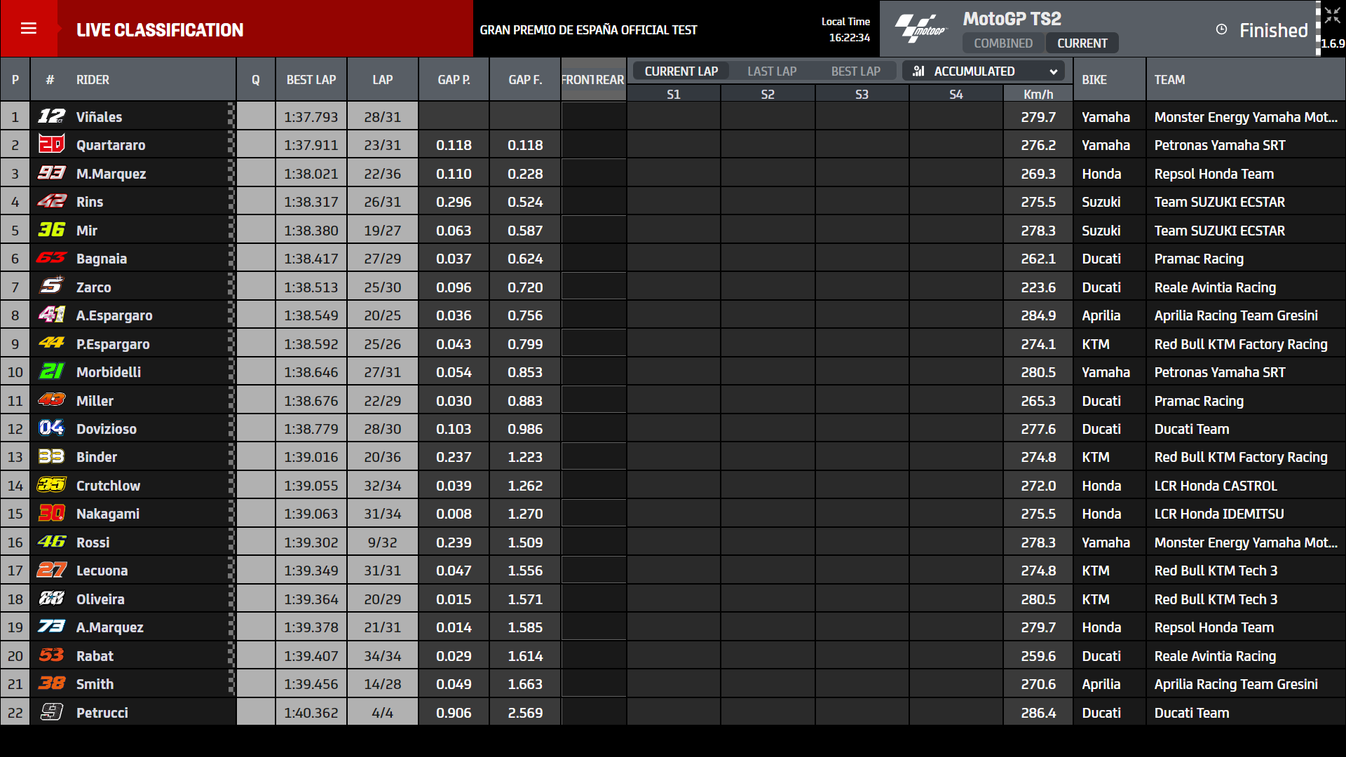Click the accumulated chart icon
Screen dimensions: 1346x757
(x=919, y=71)
